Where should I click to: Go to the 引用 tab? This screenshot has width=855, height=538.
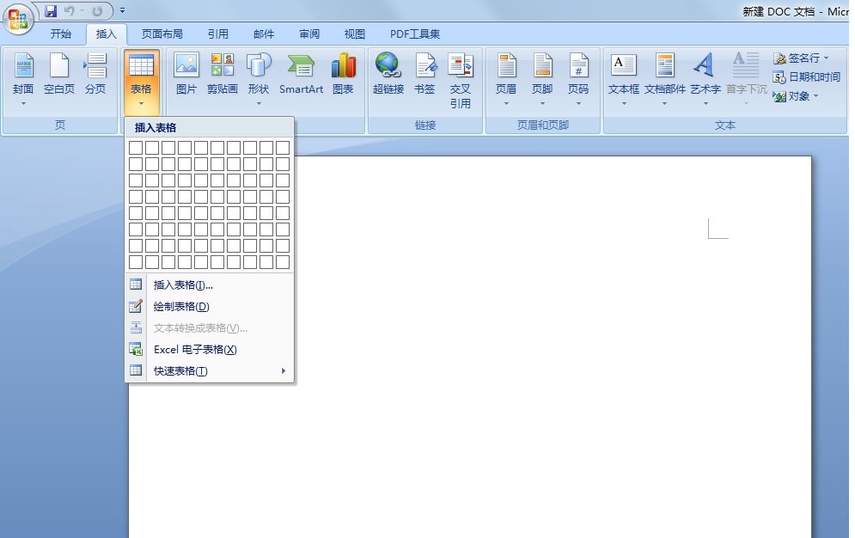coord(217,34)
